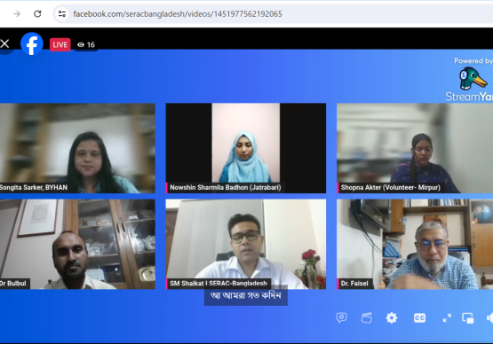Image resolution: width=493 pixels, height=344 pixels.
Task: Reload the page with the refresh icon
Action: [37, 14]
